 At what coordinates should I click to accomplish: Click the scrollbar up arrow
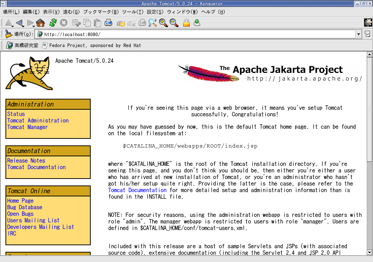(x=369, y=55)
